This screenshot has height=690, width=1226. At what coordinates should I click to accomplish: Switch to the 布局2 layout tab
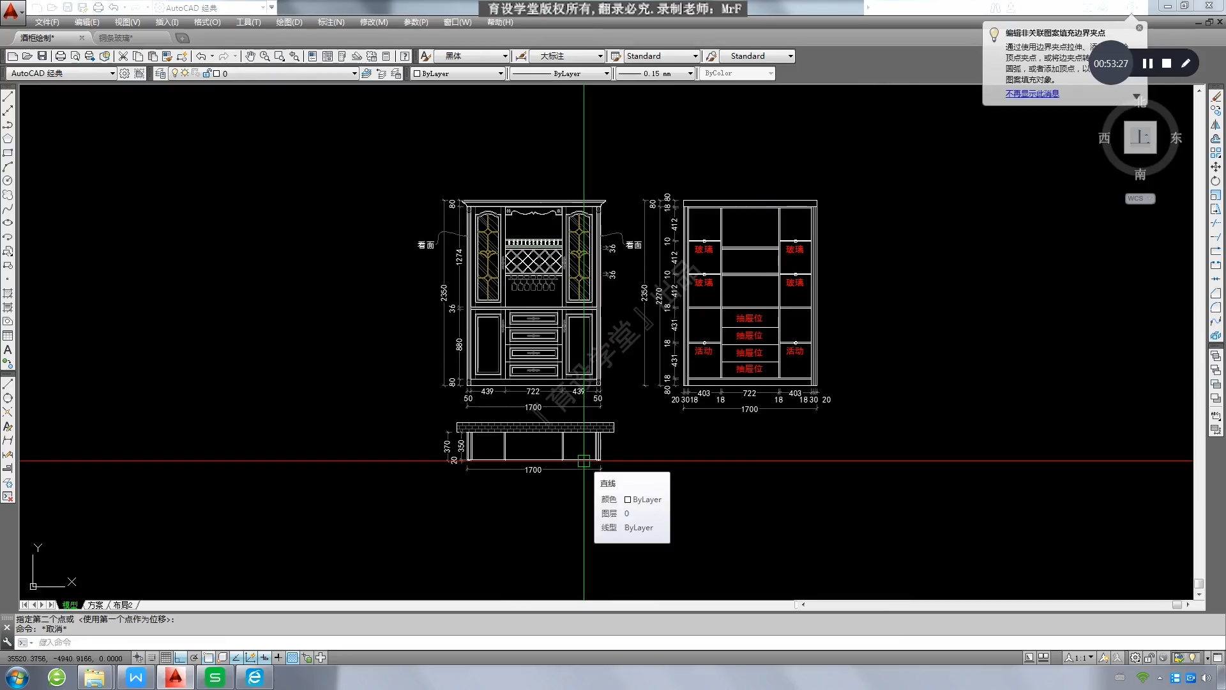[123, 605]
